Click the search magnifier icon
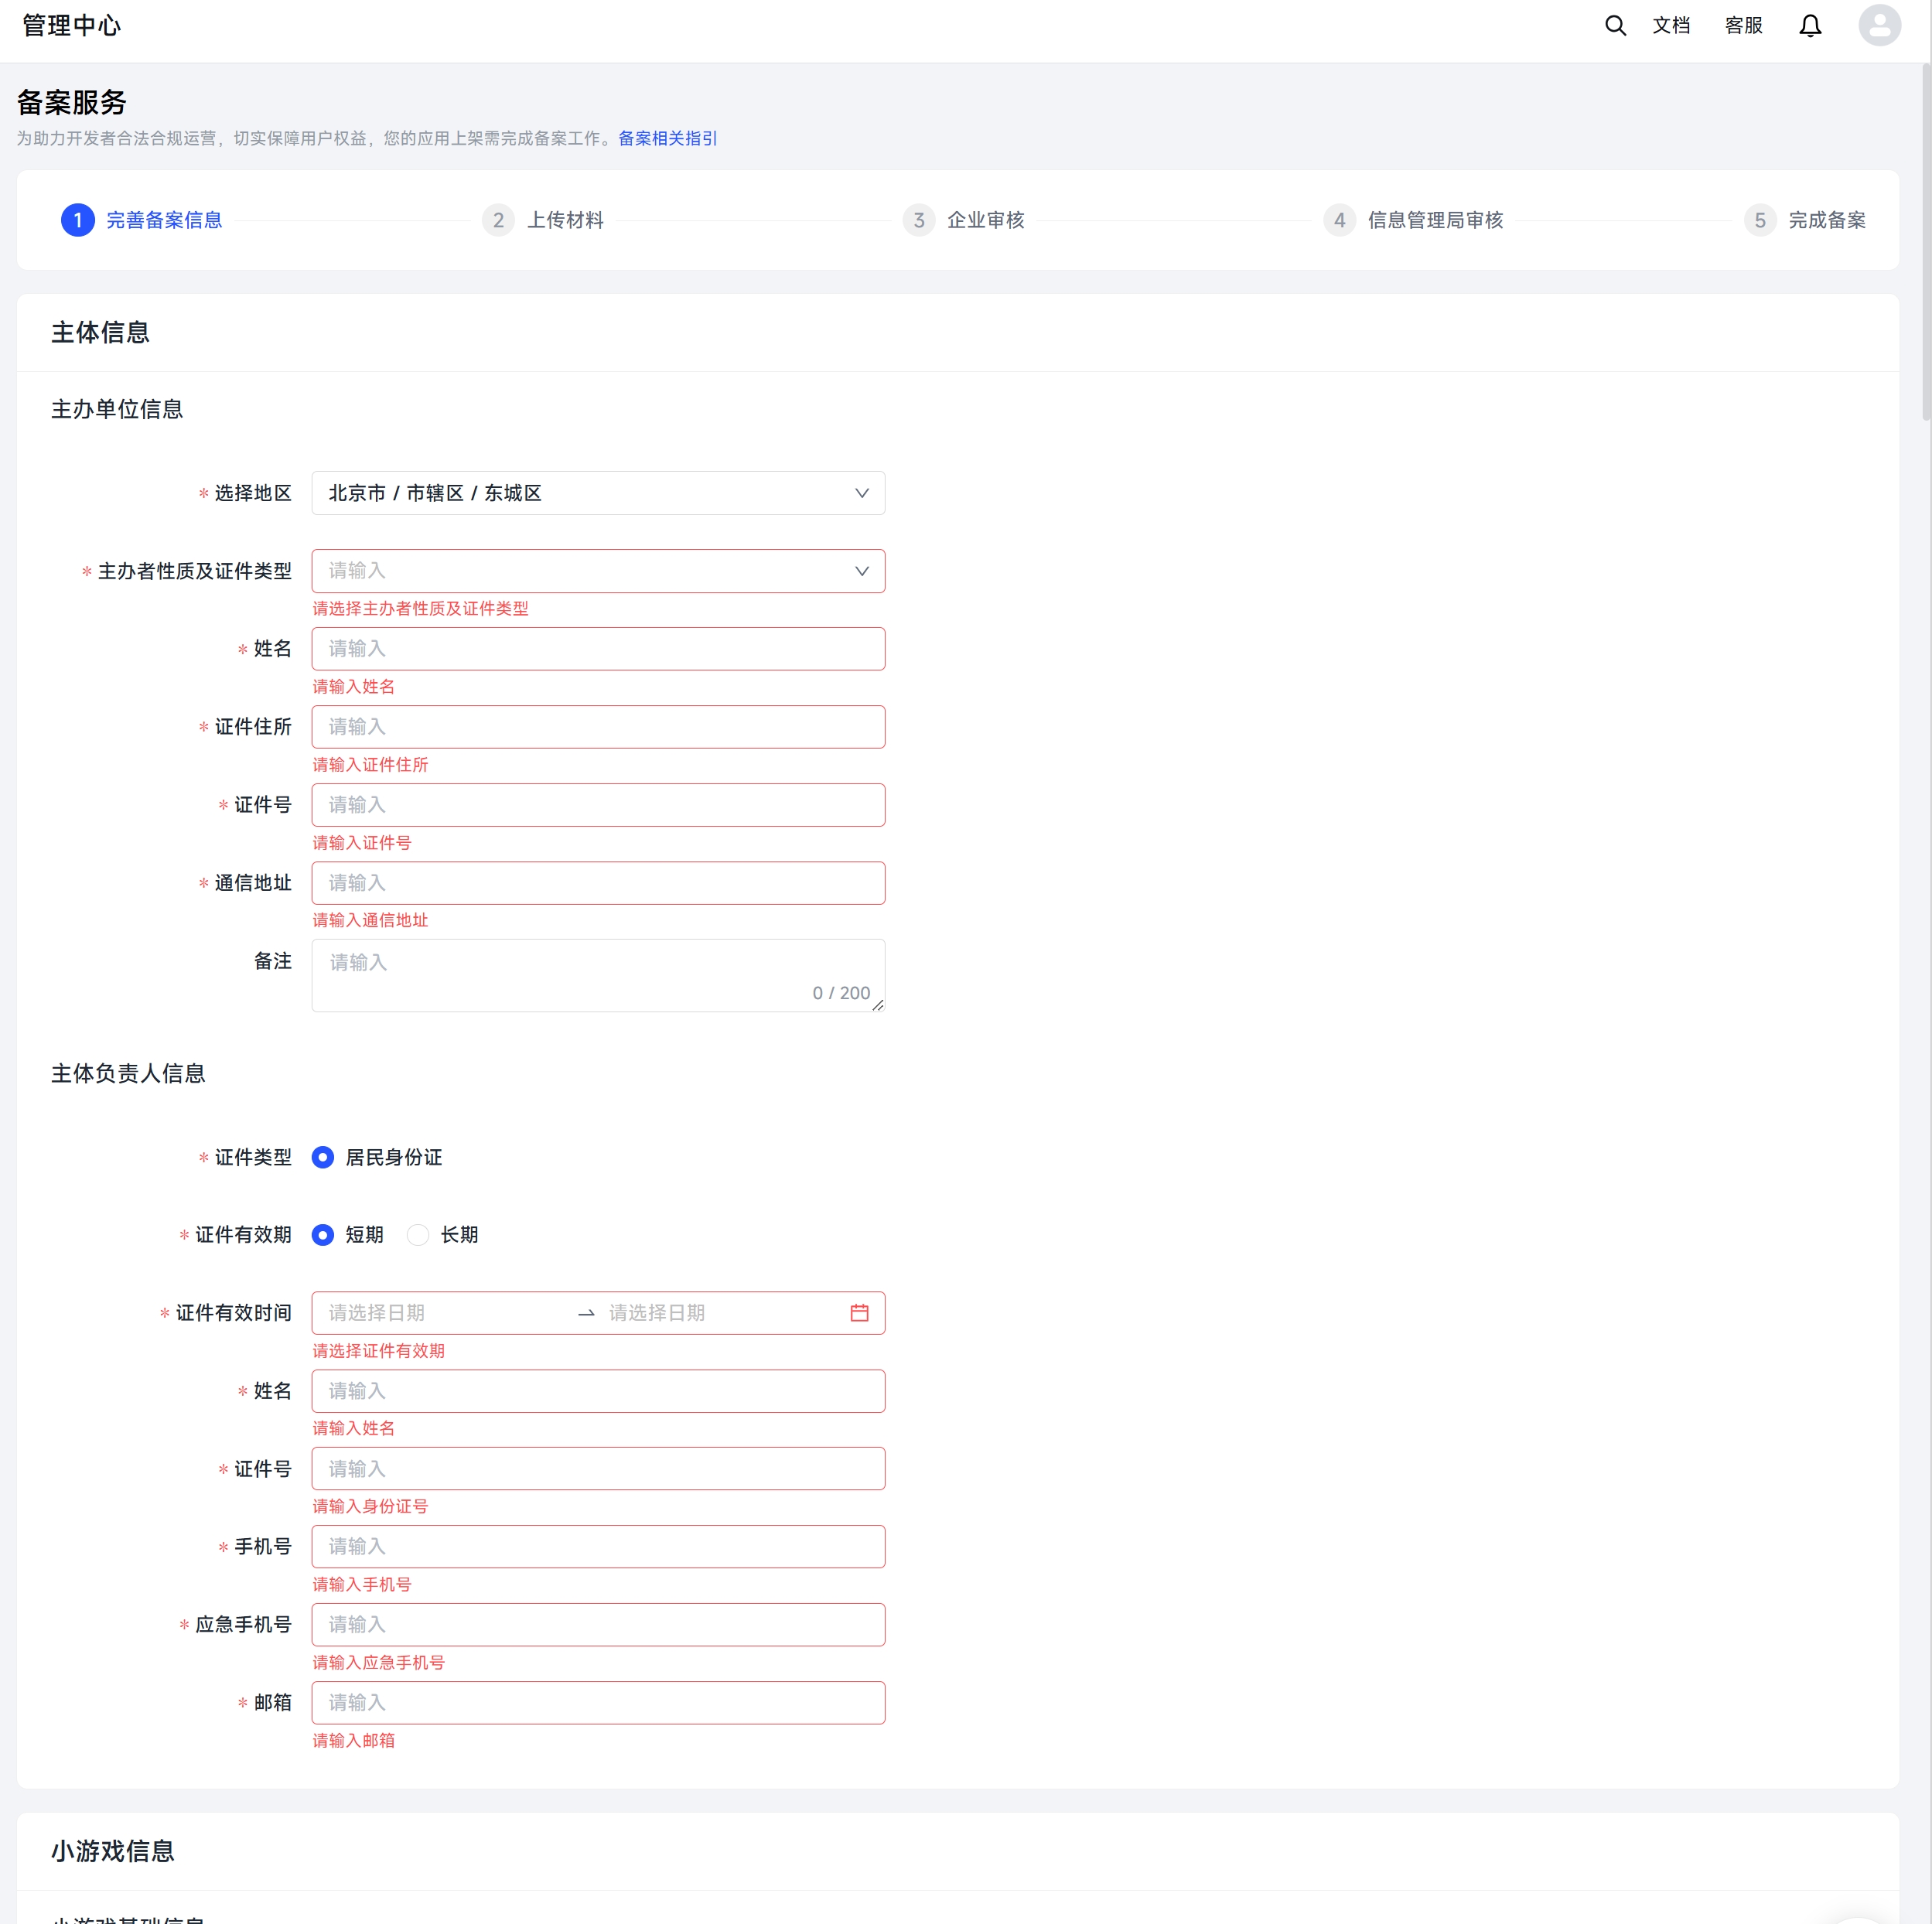The image size is (1932, 1924). pyautogui.click(x=1615, y=26)
